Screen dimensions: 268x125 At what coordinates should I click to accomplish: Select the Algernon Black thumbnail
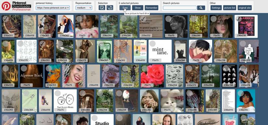point(32,76)
